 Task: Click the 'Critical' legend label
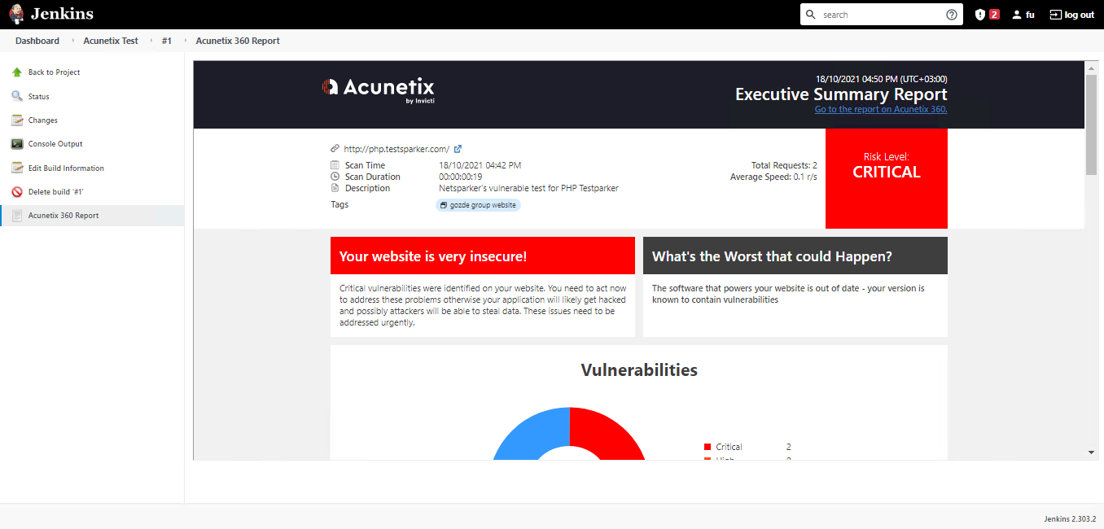[x=729, y=447]
